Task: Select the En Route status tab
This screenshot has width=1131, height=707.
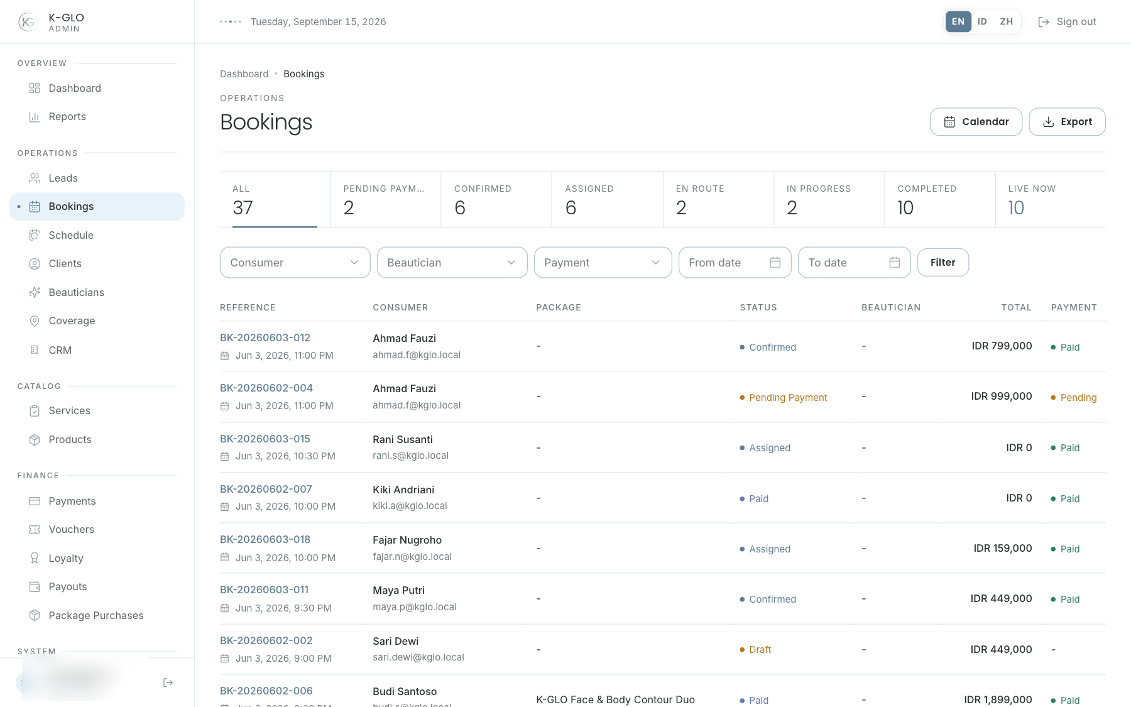Action: [718, 200]
